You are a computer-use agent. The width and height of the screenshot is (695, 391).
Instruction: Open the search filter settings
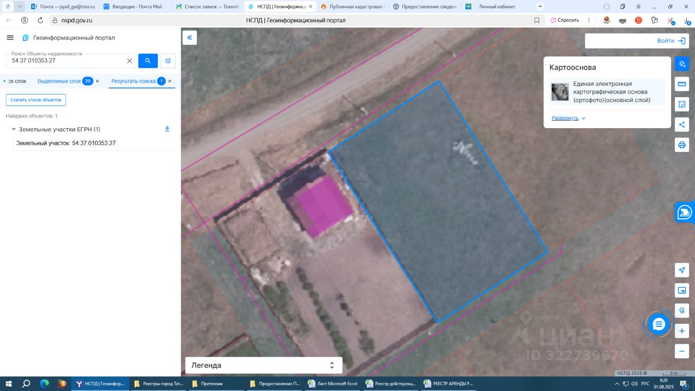click(168, 61)
